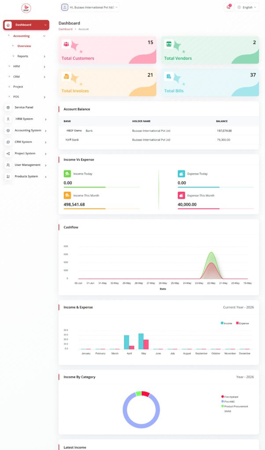Screen dimensions: 265x450
Task: Open the English language dropdown
Action: [247, 7]
